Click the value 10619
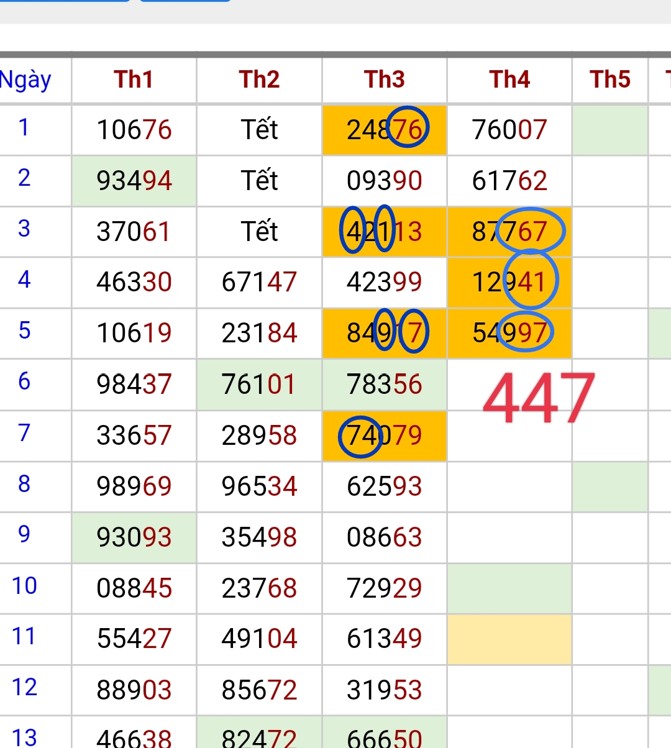The image size is (671, 748). pos(134,334)
